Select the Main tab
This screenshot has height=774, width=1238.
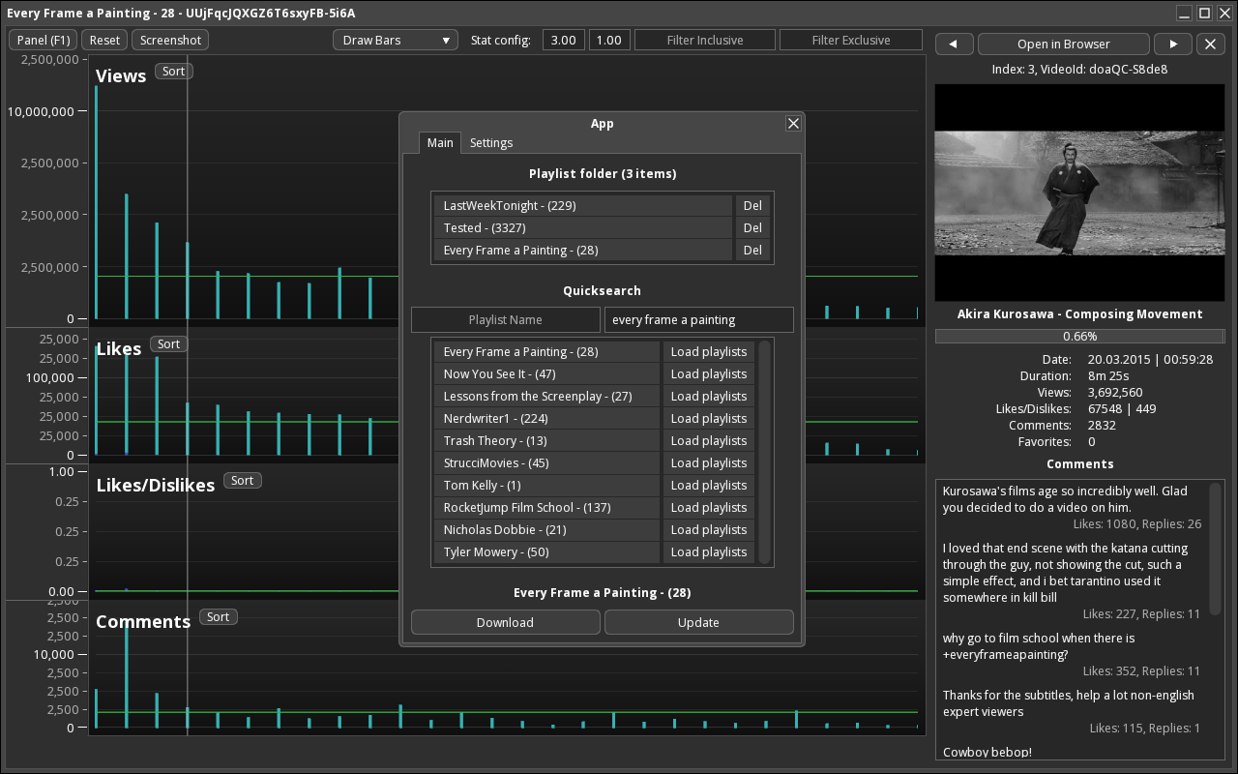[x=440, y=142]
